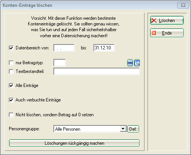Click the 'Konten-Einträge löschen' title bar
This screenshot has height=155, width=191.
click(x=89, y=5)
